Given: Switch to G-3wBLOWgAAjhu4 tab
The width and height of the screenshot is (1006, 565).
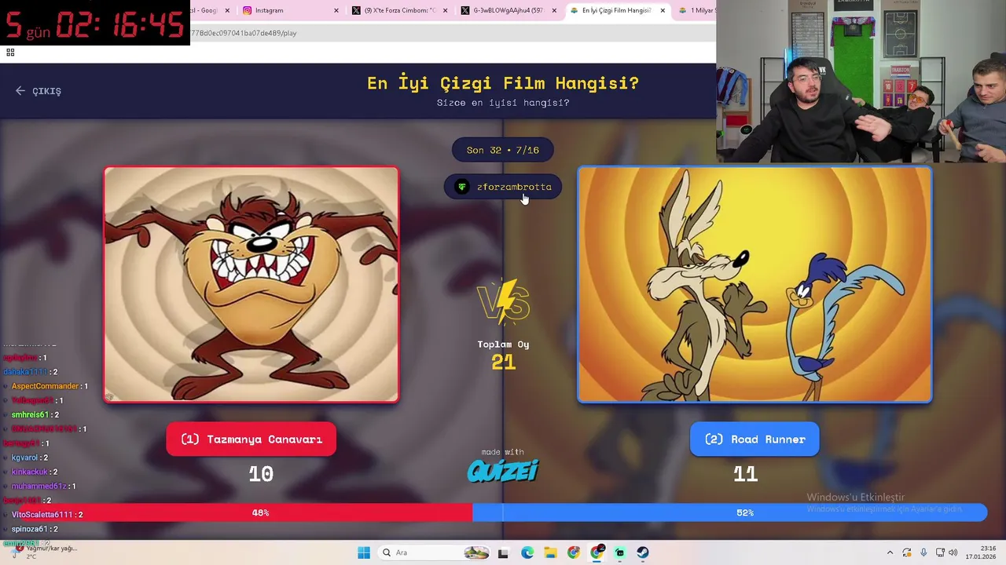Looking at the screenshot, I should click(508, 10).
